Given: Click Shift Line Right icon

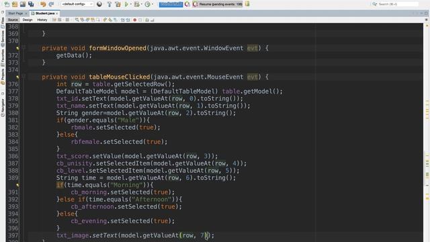Looking at the screenshot, I should [x=128, y=19].
